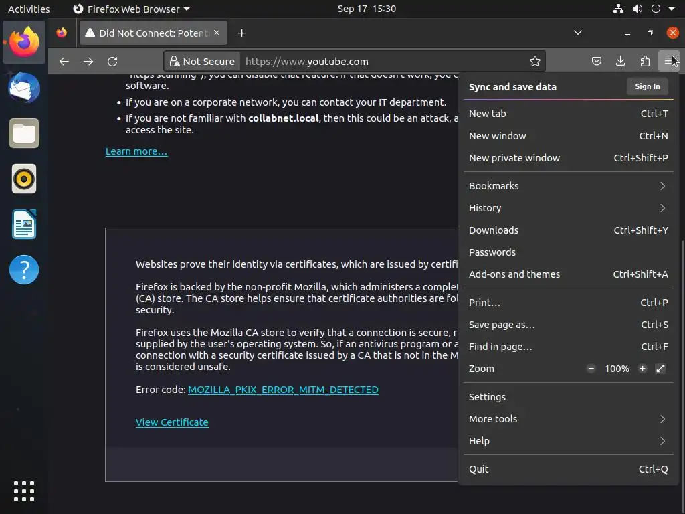Open LibreOffice Writer from the dock
Screen dimensions: 685x514
24,224
